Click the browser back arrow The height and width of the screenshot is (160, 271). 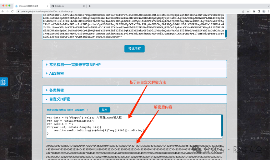point(3,11)
